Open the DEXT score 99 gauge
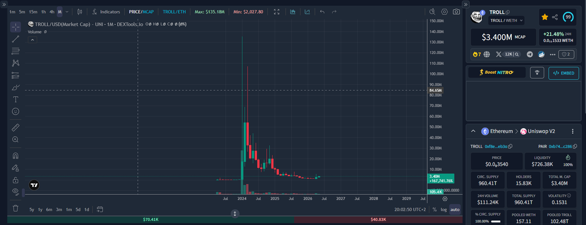 coord(568,17)
